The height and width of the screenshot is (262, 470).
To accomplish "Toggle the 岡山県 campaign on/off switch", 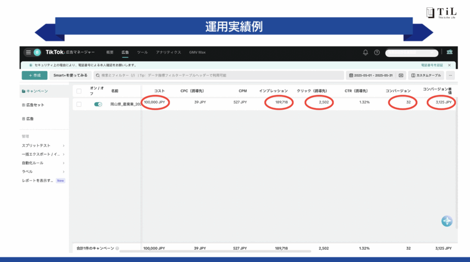I will 98,104.
